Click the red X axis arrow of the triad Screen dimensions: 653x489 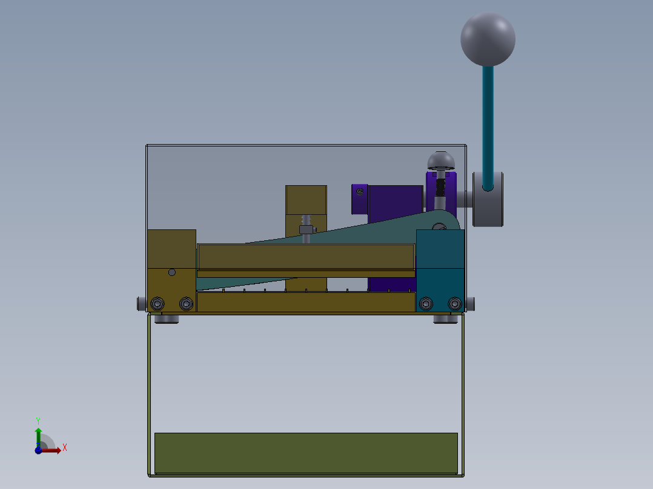point(51,450)
